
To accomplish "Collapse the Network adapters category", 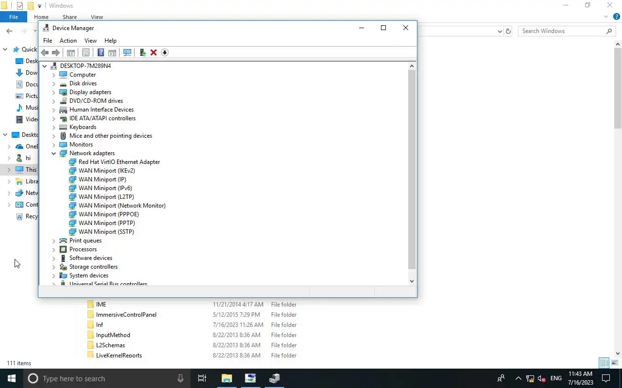I will pos(54,153).
